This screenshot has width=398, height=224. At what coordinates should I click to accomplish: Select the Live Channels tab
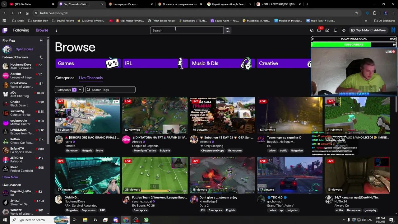click(x=90, y=78)
